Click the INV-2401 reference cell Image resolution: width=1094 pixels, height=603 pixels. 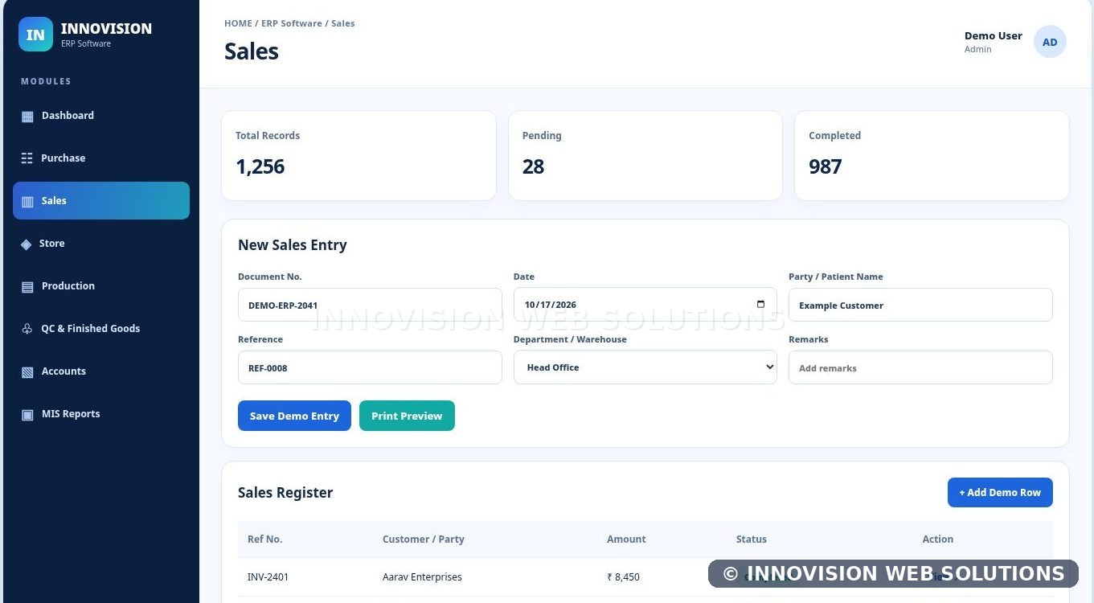[268, 577]
